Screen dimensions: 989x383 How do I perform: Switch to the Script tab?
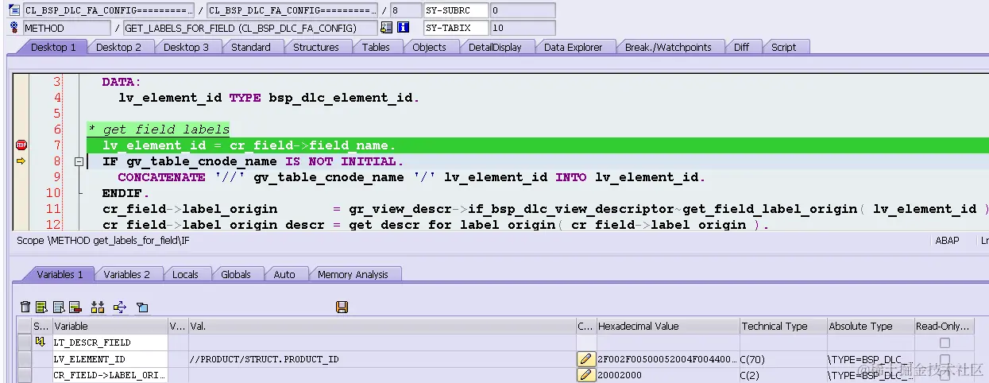783,47
